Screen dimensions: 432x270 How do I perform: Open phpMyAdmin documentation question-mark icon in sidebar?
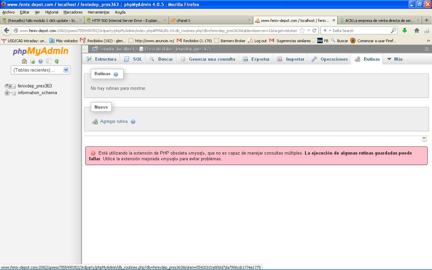(x=40, y=61)
